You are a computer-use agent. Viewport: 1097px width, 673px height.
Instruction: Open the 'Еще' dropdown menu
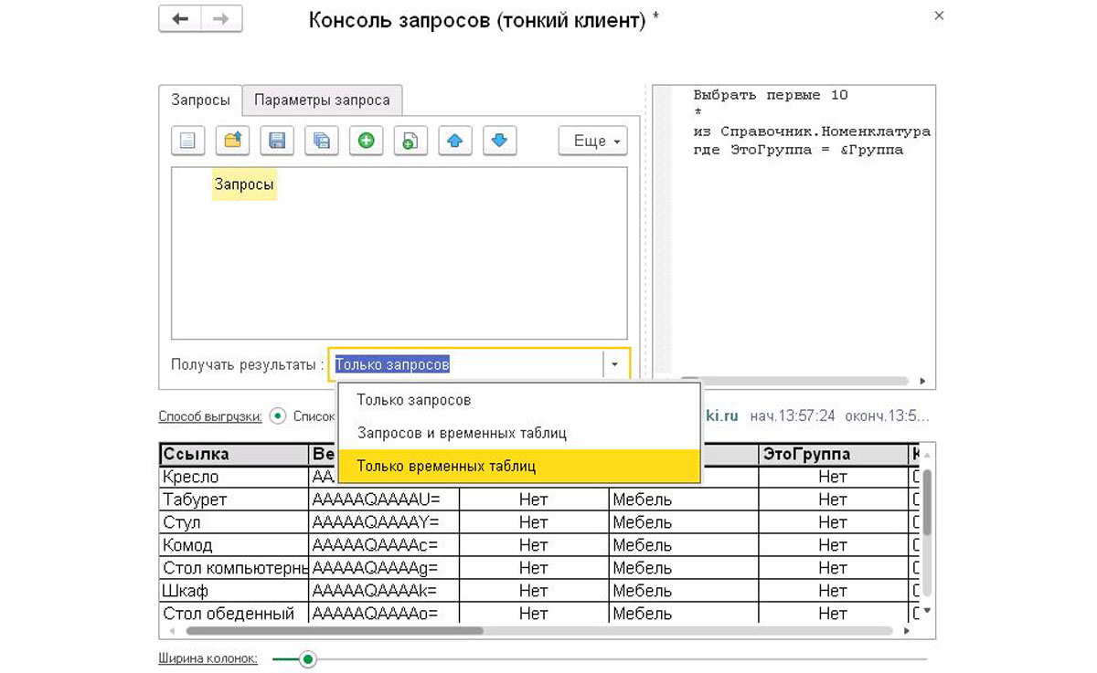tap(592, 141)
